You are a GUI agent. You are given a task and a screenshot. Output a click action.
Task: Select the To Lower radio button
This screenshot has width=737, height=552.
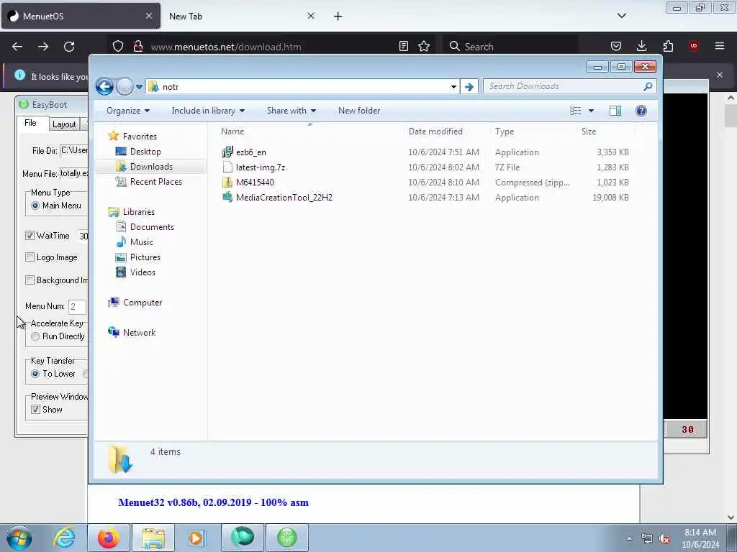(x=35, y=374)
